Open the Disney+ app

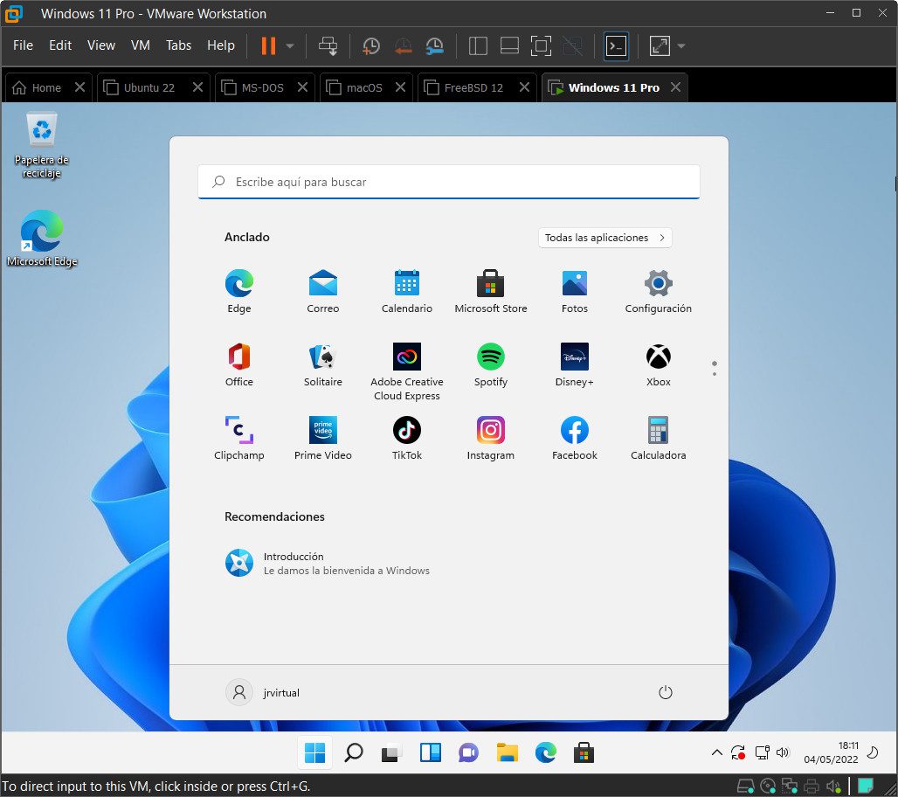[x=575, y=365]
